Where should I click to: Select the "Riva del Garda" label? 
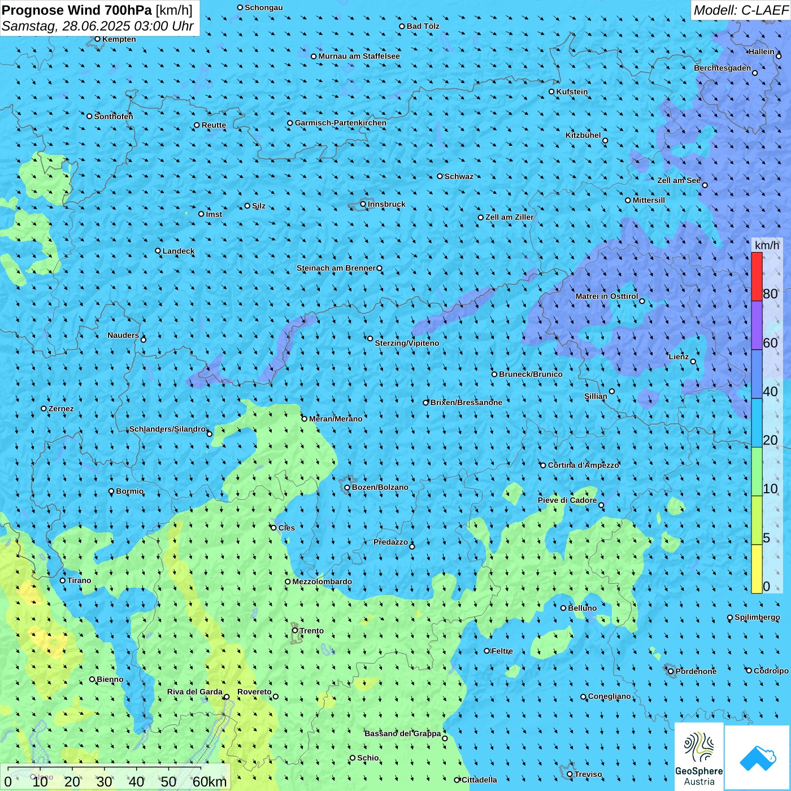pyautogui.click(x=195, y=692)
